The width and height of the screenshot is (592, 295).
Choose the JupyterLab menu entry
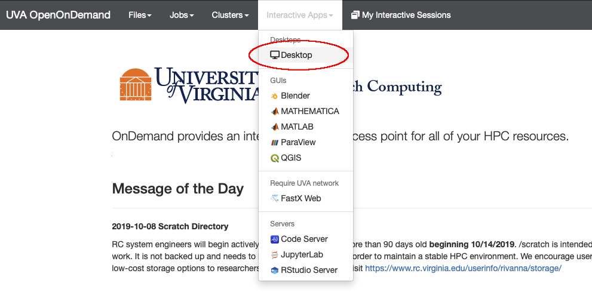[302, 254]
